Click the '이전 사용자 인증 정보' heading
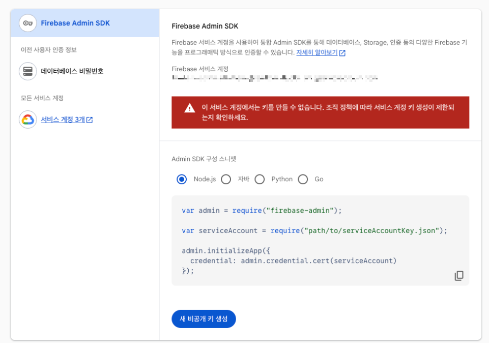Image resolution: width=489 pixels, height=343 pixels. (x=49, y=50)
